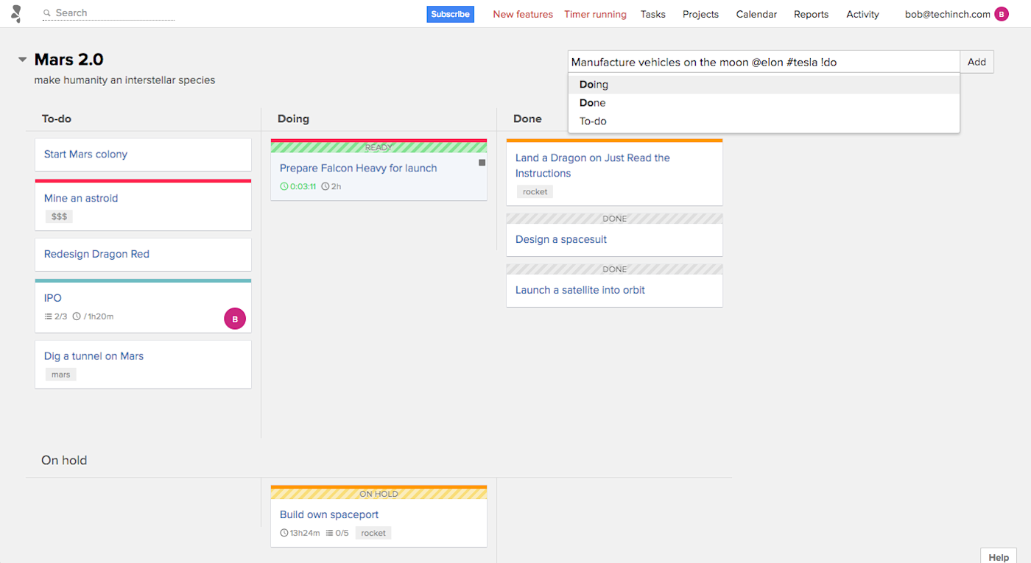Choose To-do from the status suggestions
The image size is (1031, 563).
(x=764, y=121)
